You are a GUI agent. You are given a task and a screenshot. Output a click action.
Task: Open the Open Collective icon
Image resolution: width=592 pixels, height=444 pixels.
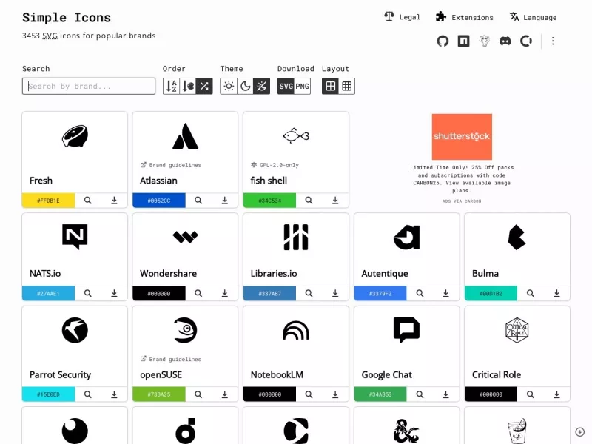(x=526, y=41)
